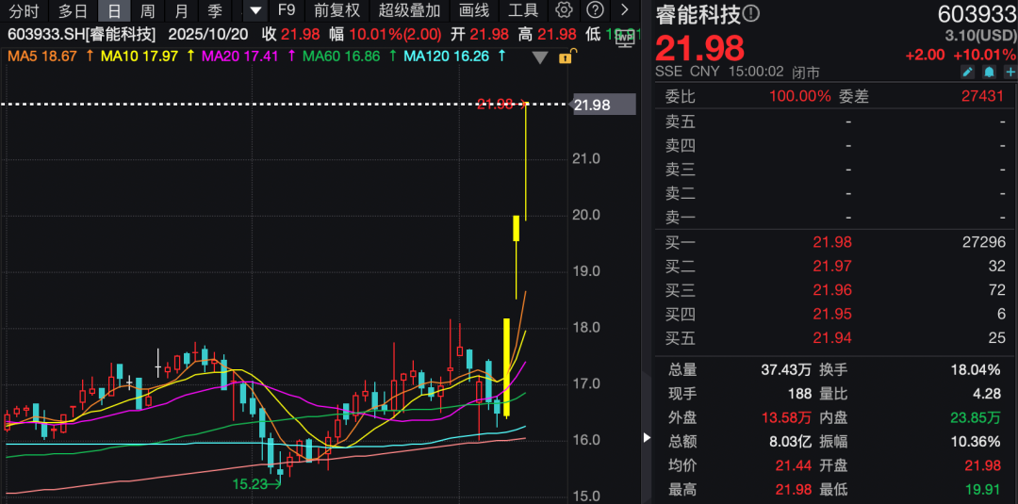Open the 工具 tools menu
1018x504 pixels.
pyautogui.click(x=523, y=10)
